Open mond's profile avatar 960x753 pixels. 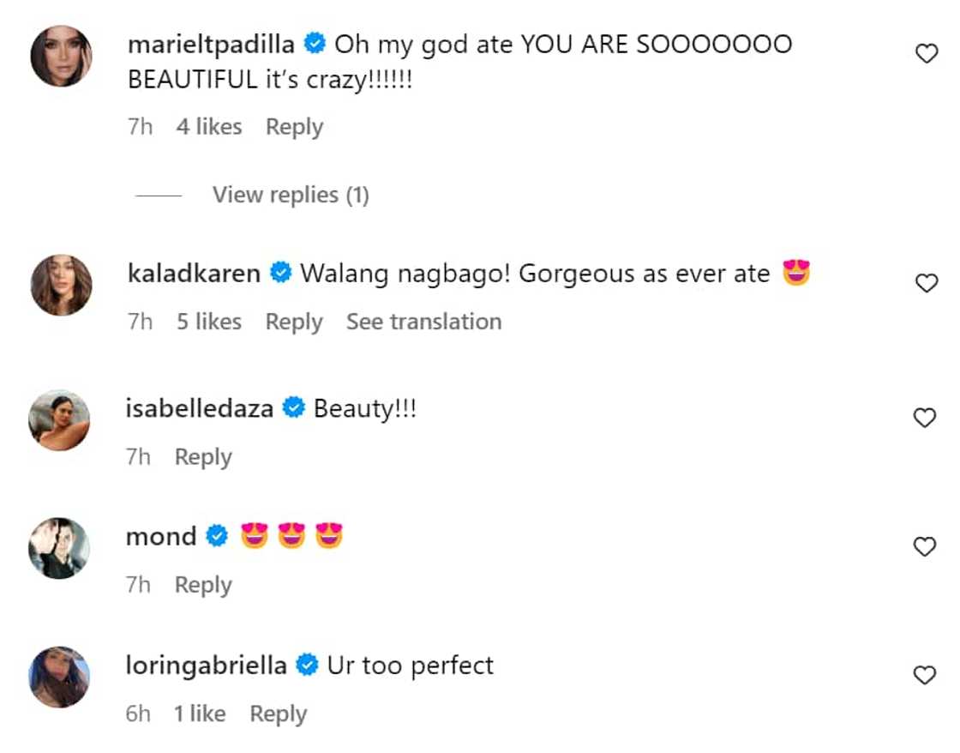pyautogui.click(x=59, y=549)
